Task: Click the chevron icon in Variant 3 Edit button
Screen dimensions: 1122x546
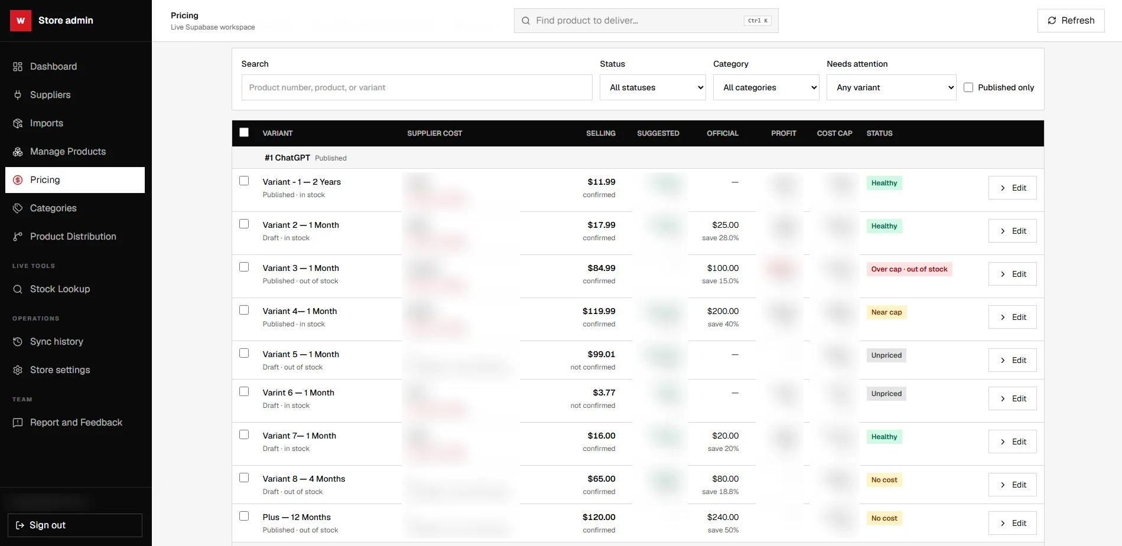Action: [1003, 274]
